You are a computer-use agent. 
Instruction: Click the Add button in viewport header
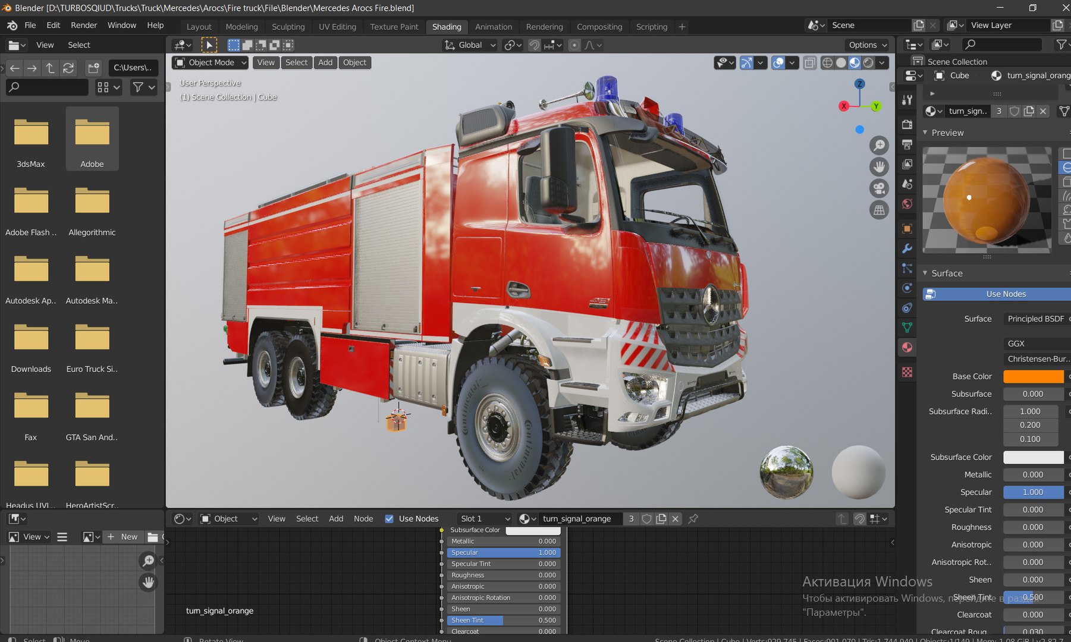325,62
